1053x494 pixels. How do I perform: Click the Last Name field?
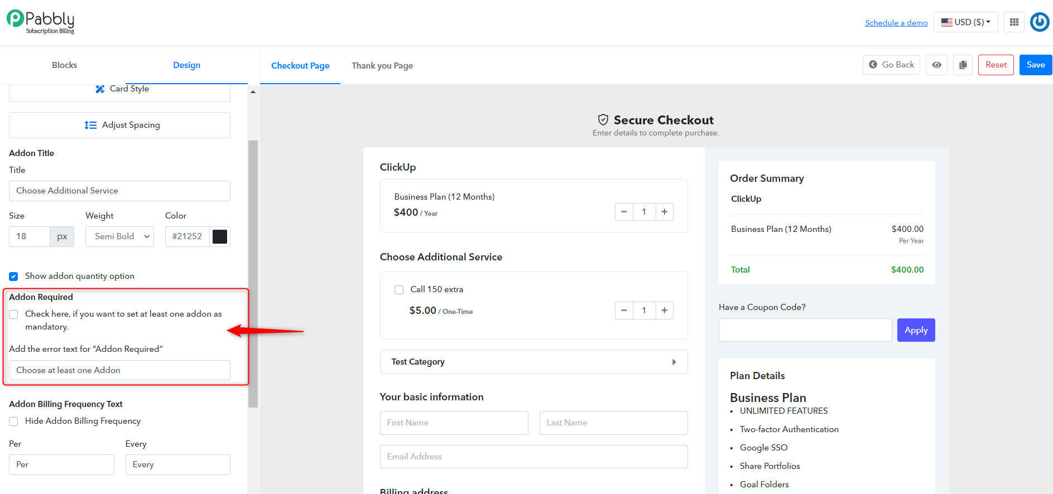(614, 423)
